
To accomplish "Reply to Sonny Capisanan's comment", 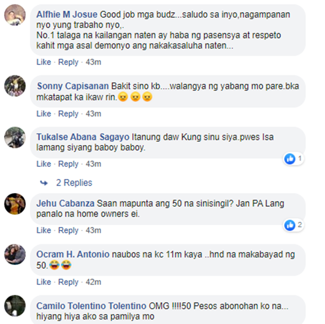I will (68, 114).
